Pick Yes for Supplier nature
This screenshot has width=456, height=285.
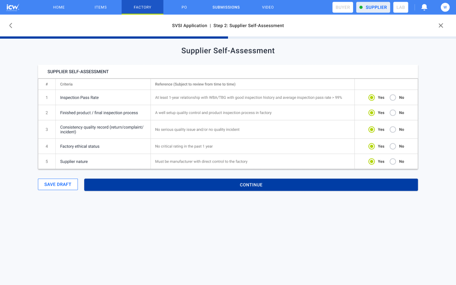pos(371,161)
